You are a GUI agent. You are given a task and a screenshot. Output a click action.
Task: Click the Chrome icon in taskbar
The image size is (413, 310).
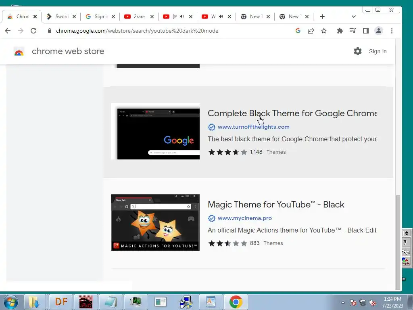click(x=236, y=302)
